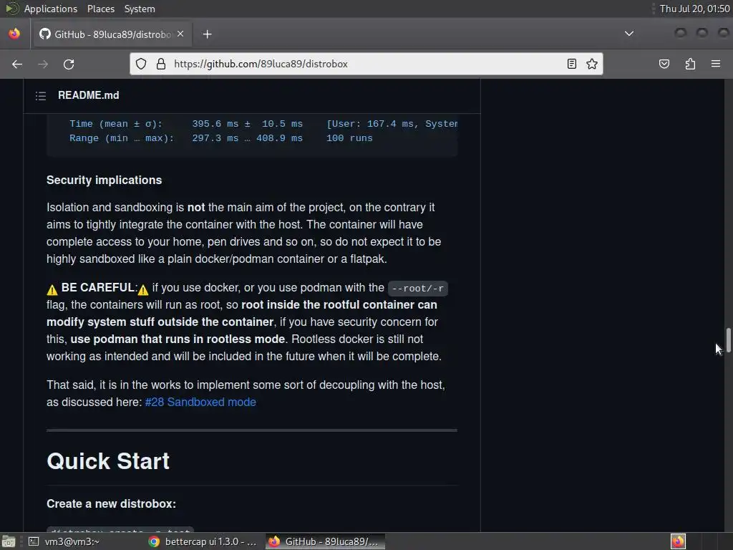
Task: Select GitHub Firefox window in taskbar
Action: tap(326, 541)
